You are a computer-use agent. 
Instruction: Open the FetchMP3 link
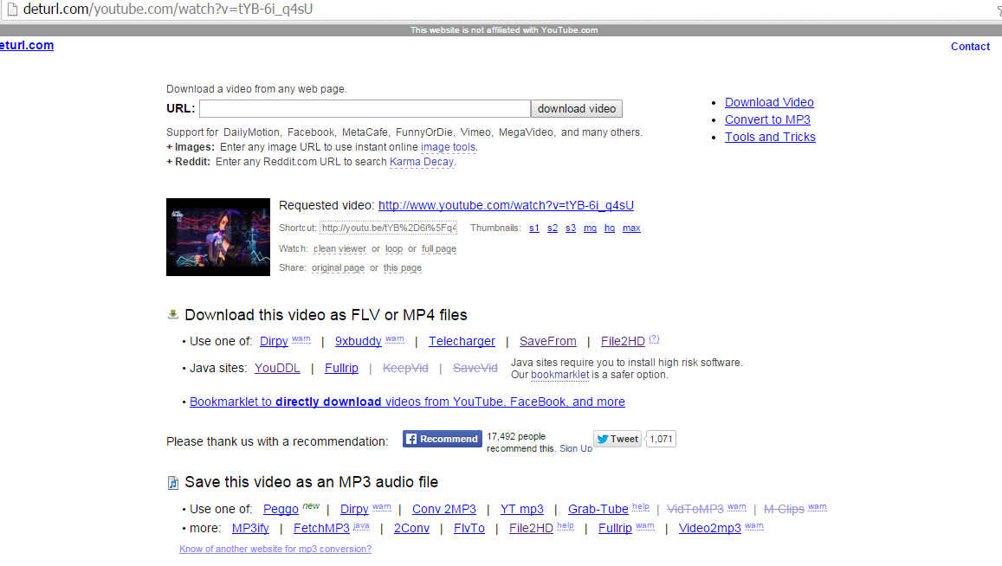point(321,528)
